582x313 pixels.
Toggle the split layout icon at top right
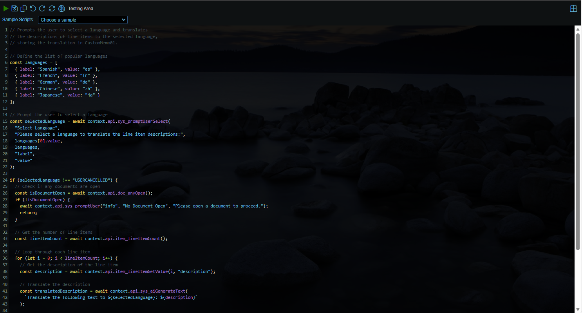pos(573,8)
